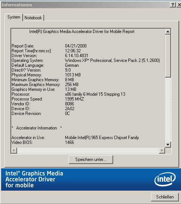Click graphics memory in use 13 MB

click(70, 89)
